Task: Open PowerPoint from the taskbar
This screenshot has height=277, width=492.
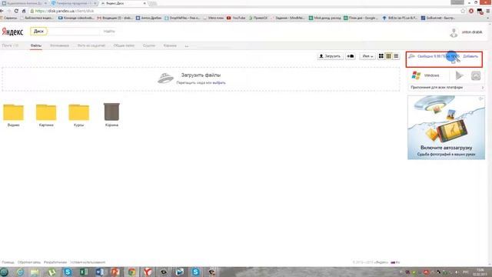Action: [x=115, y=272]
